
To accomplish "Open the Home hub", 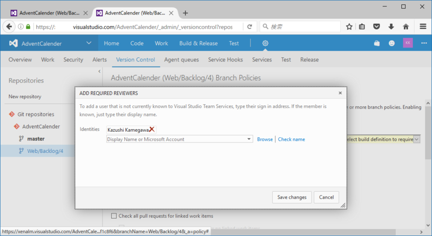I will point(111,43).
